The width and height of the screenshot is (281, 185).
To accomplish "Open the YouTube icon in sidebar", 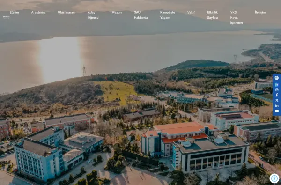I will tap(277, 111).
